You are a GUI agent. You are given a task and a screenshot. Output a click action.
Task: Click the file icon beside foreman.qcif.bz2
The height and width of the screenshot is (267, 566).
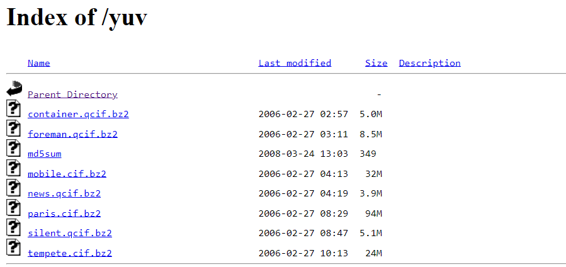click(13, 128)
